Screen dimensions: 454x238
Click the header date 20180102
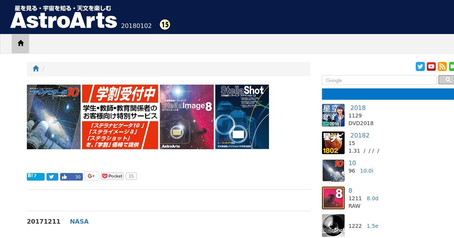(136, 26)
